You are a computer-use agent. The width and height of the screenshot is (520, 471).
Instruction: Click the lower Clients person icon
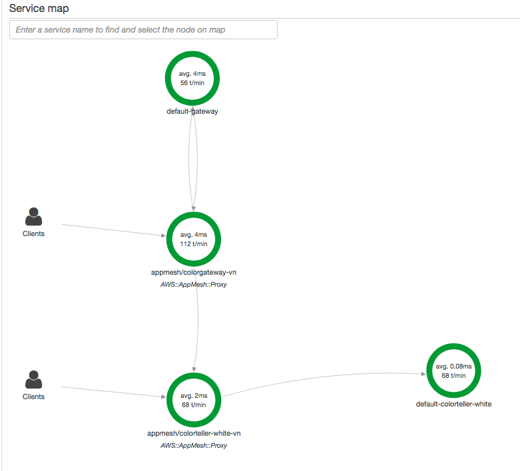(33, 379)
